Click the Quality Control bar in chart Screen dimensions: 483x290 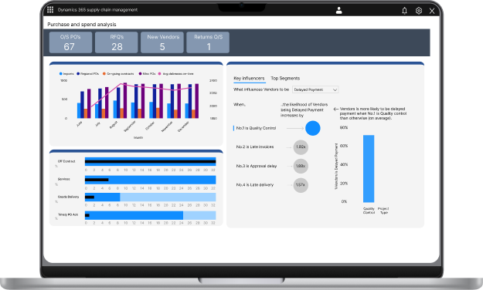click(x=369, y=169)
